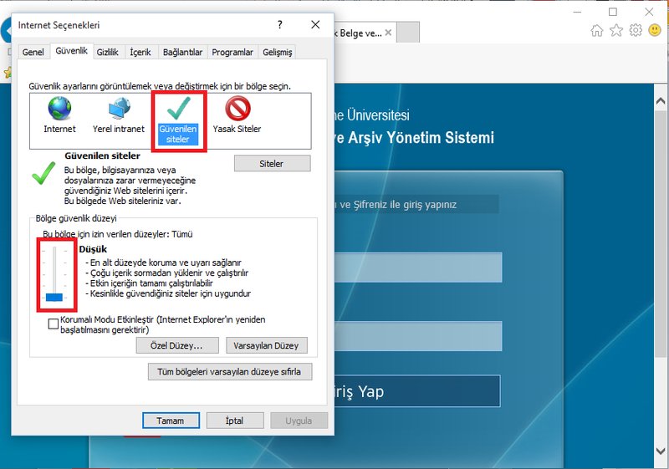Enable the Korumalı Modu Etkinleştir checkbox
The width and height of the screenshot is (669, 469).
click(54, 324)
